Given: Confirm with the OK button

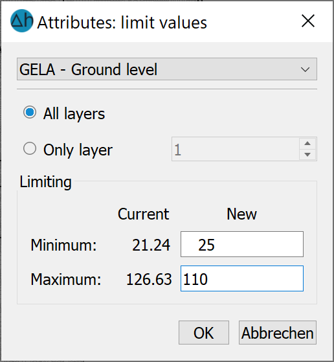Looking at the screenshot, I should click(x=204, y=332).
